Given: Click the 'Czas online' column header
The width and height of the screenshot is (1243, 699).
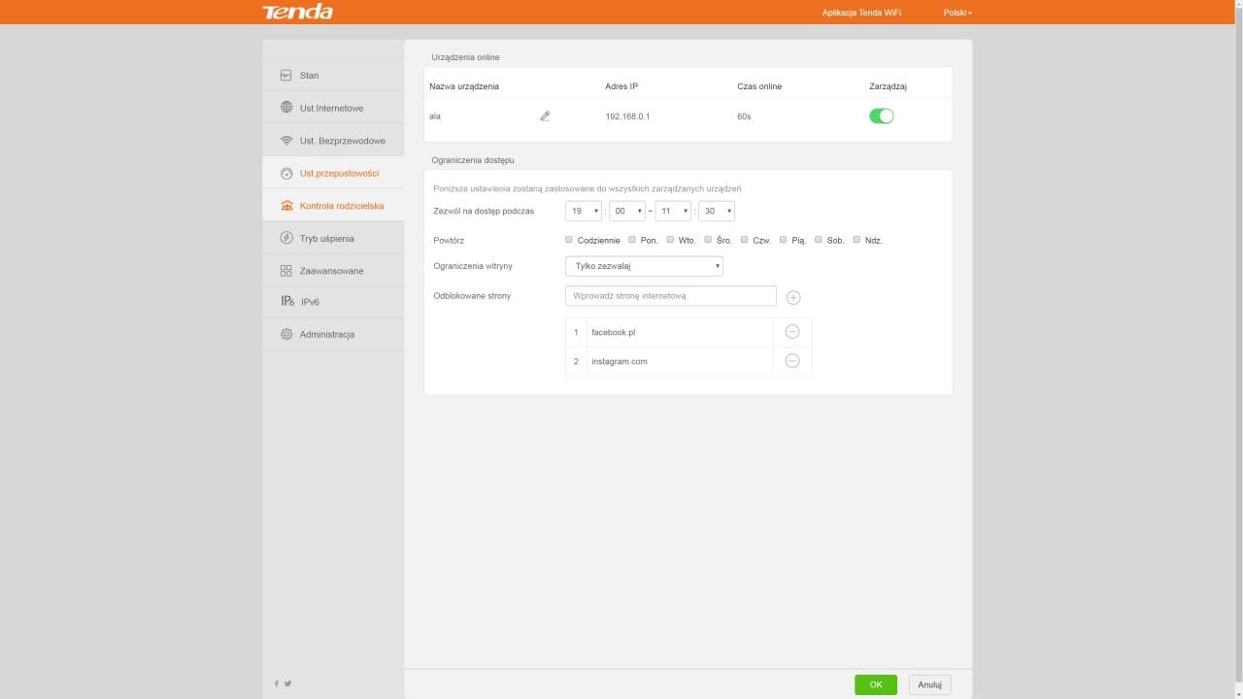Looking at the screenshot, I should [759, 86].
